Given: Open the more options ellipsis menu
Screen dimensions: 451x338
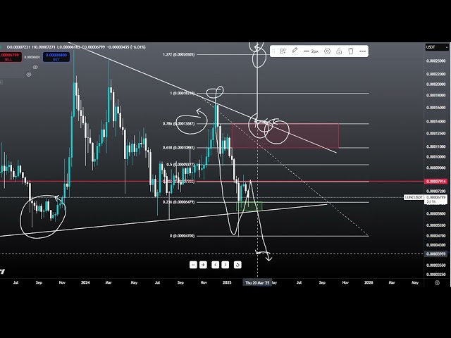Looking at the screenshot, I should tap(362, 51).
